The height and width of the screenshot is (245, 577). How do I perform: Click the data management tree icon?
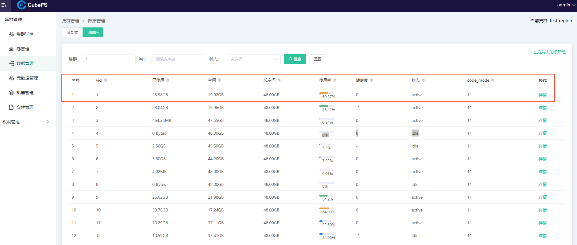click(11, 63)
